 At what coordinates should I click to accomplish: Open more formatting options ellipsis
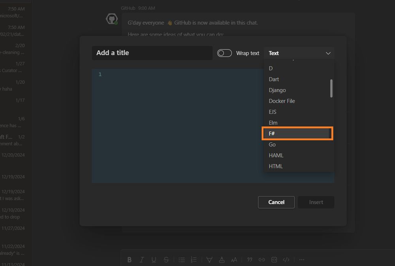click(301, 260)
